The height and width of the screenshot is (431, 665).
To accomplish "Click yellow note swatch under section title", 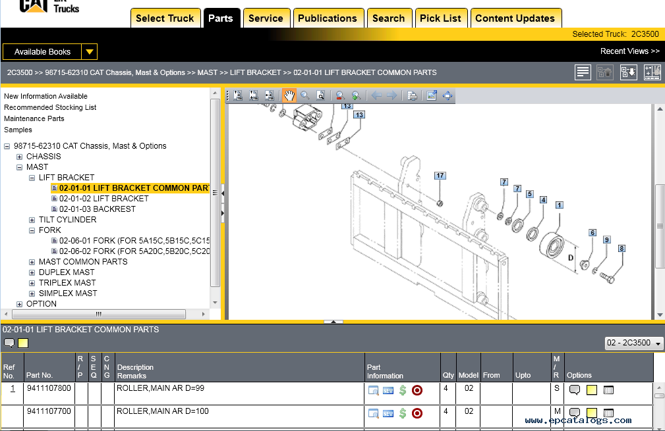I will [x=23, y=343].
